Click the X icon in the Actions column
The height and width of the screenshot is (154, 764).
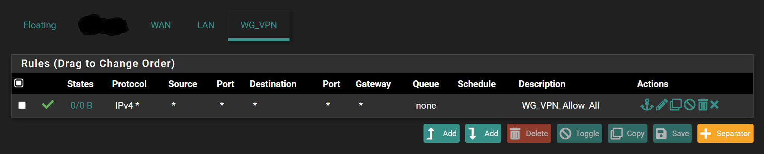click(714, 105)
